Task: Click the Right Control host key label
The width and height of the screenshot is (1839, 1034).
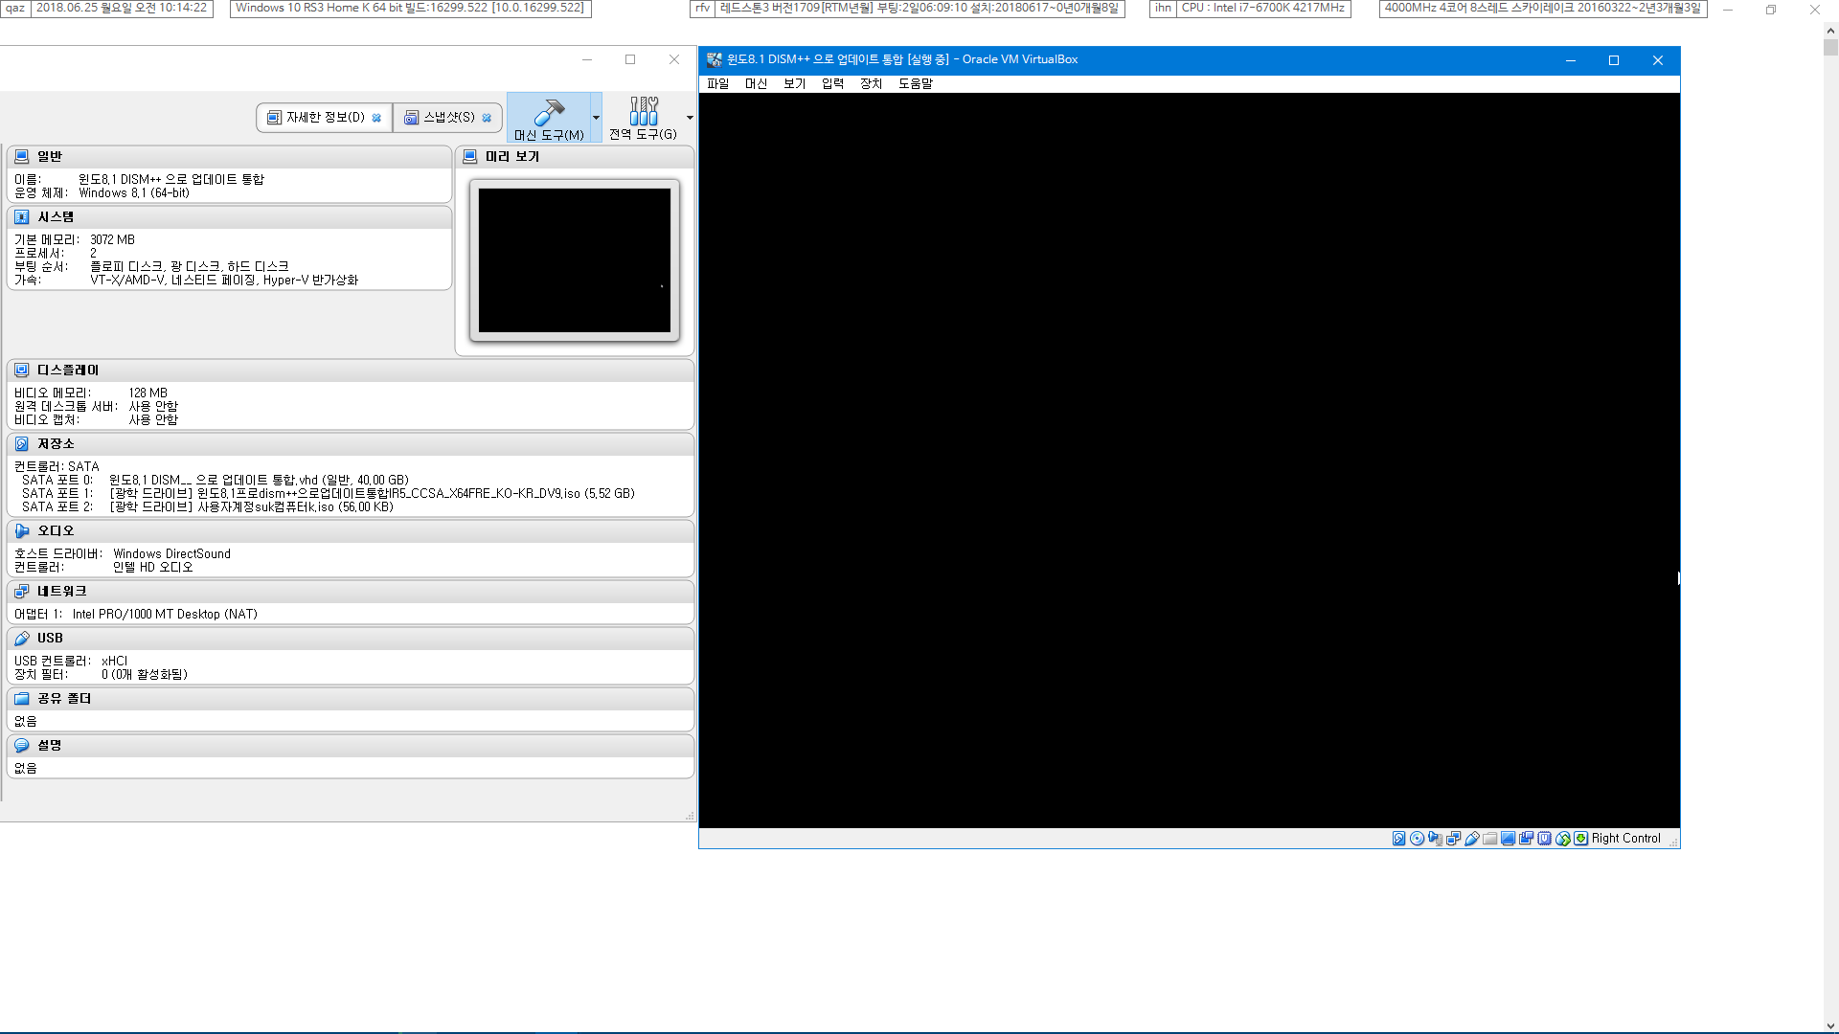Action: click(1626, 839)
